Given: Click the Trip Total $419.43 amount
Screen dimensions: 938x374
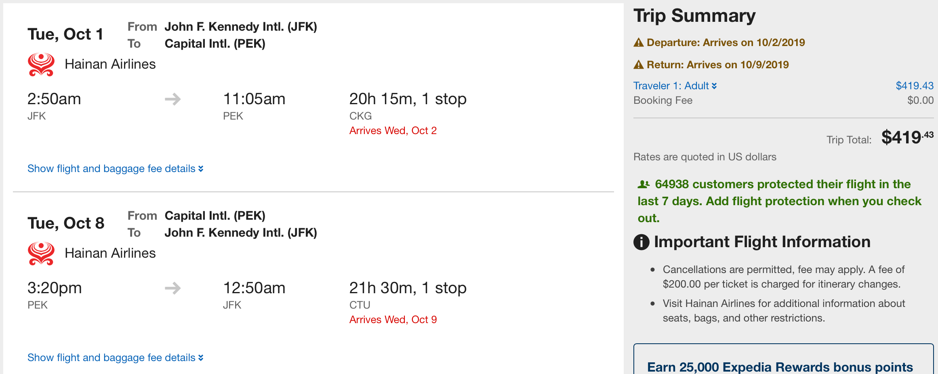Looking at the screenshot, I should point(907,137).
